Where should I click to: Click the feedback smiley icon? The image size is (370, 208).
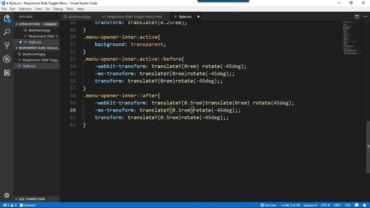[x=357, y=205]
